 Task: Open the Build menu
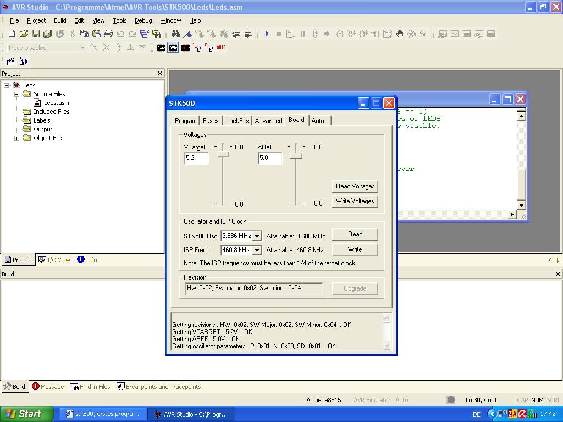[60, 20]
